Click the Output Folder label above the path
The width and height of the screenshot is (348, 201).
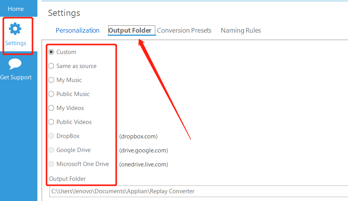pos(67,179)
